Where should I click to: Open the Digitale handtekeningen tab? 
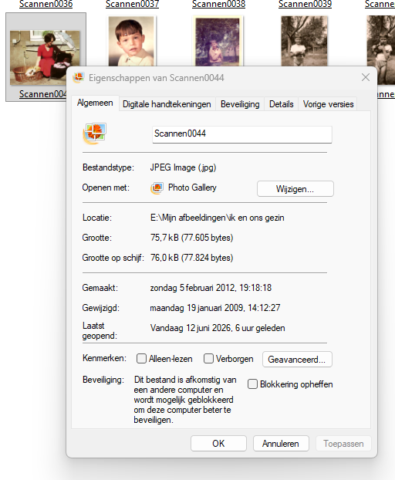click(x=167, y=104)
